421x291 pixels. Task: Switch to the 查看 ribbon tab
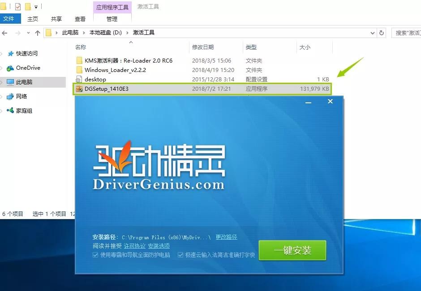(x=80, y=19)
